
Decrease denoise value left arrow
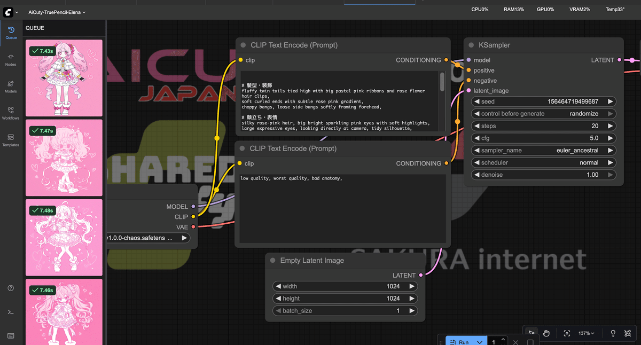pyautogui.click(x=476, y=175)
